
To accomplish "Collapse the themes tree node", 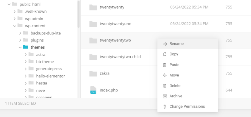I will click(20, 47).
